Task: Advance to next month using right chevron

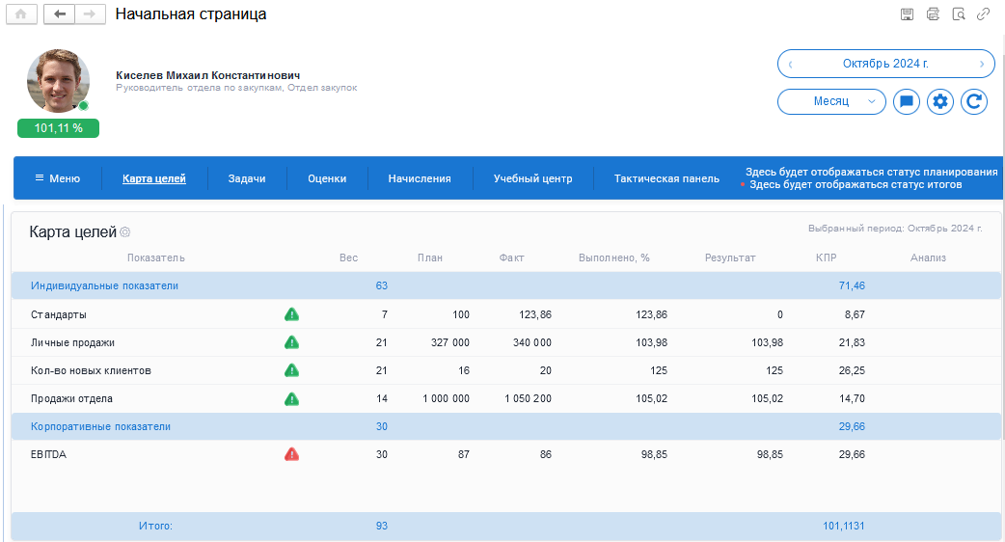Action: [x=982, y=65]
